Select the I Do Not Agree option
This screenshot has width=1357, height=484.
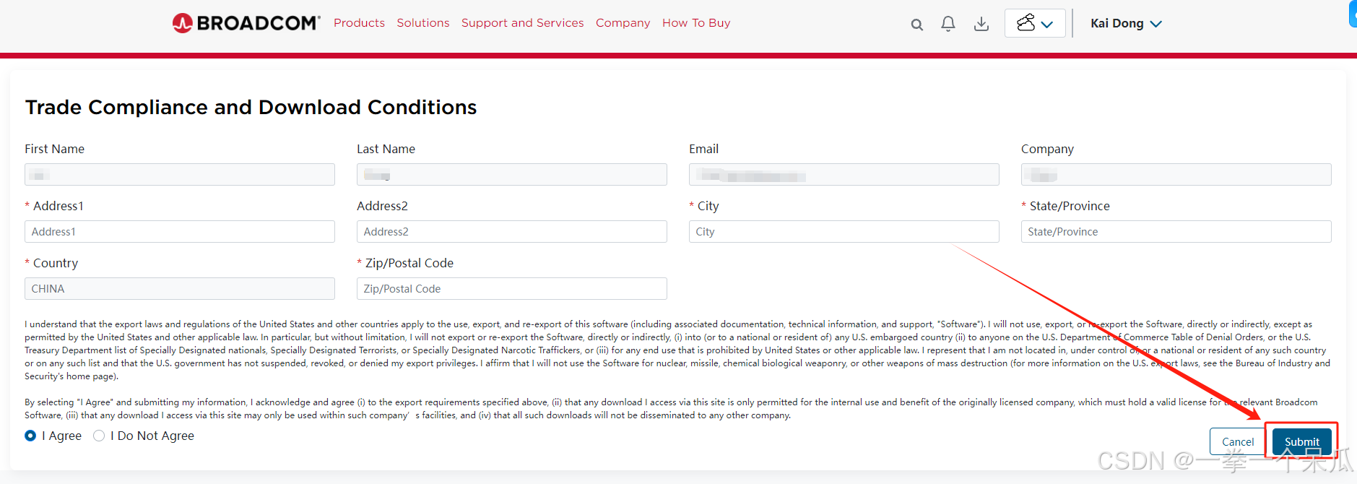coord(99,436)
